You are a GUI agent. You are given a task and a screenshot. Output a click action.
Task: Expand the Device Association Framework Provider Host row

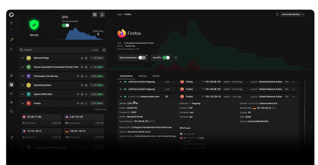coord(23,67)
